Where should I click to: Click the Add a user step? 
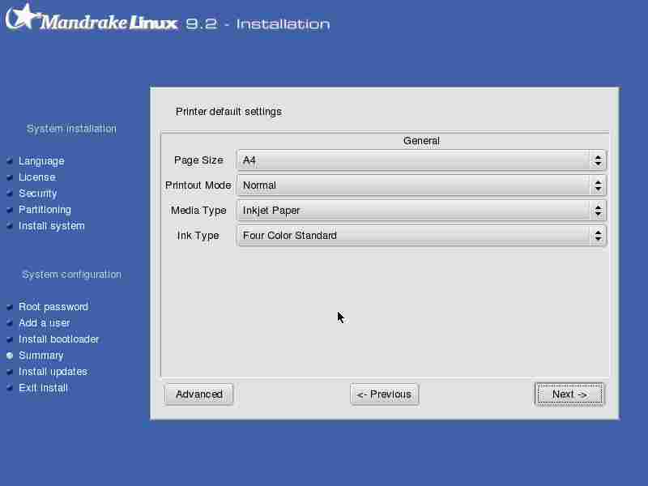coord(45,322)
